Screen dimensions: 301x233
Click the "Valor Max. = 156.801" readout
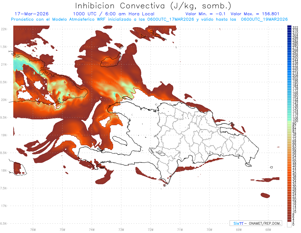pyautogui.click(x=255, y=14)
